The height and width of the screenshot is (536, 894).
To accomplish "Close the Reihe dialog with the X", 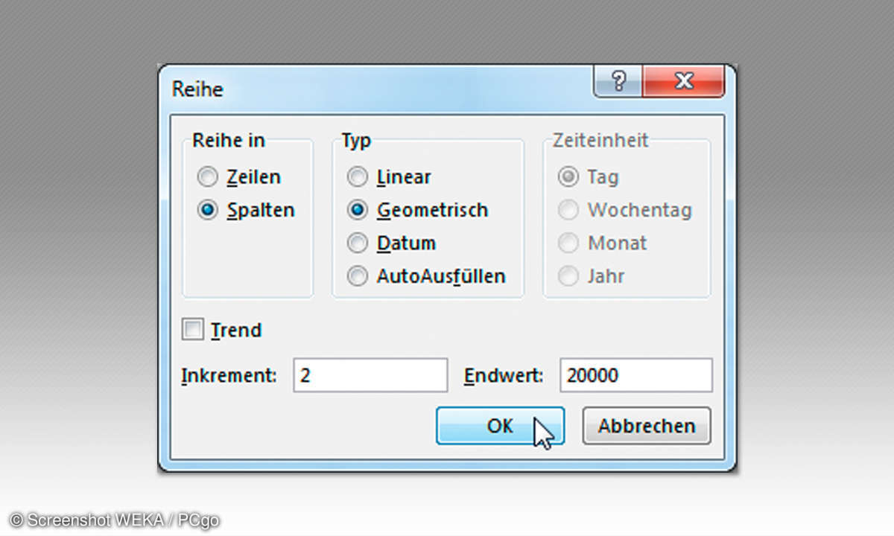I will point(683,81).
